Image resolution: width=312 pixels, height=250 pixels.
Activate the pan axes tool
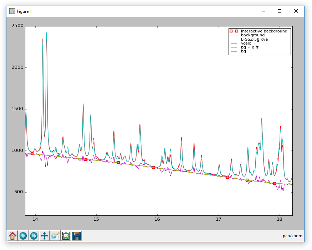click(44, 236)
